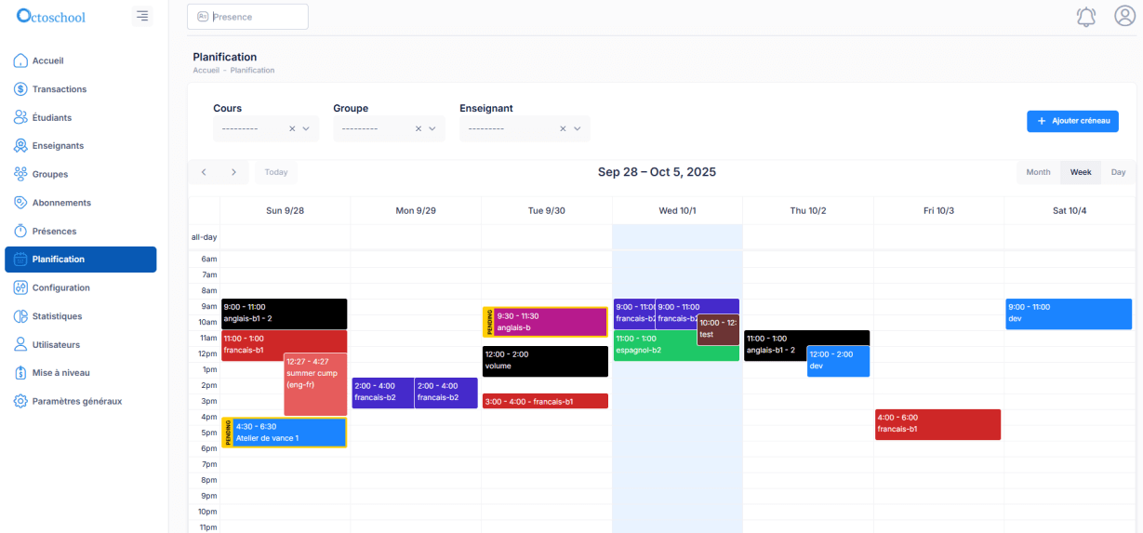Click the Statistiques chart icon
1143x533 pixels.
(20, 316)
